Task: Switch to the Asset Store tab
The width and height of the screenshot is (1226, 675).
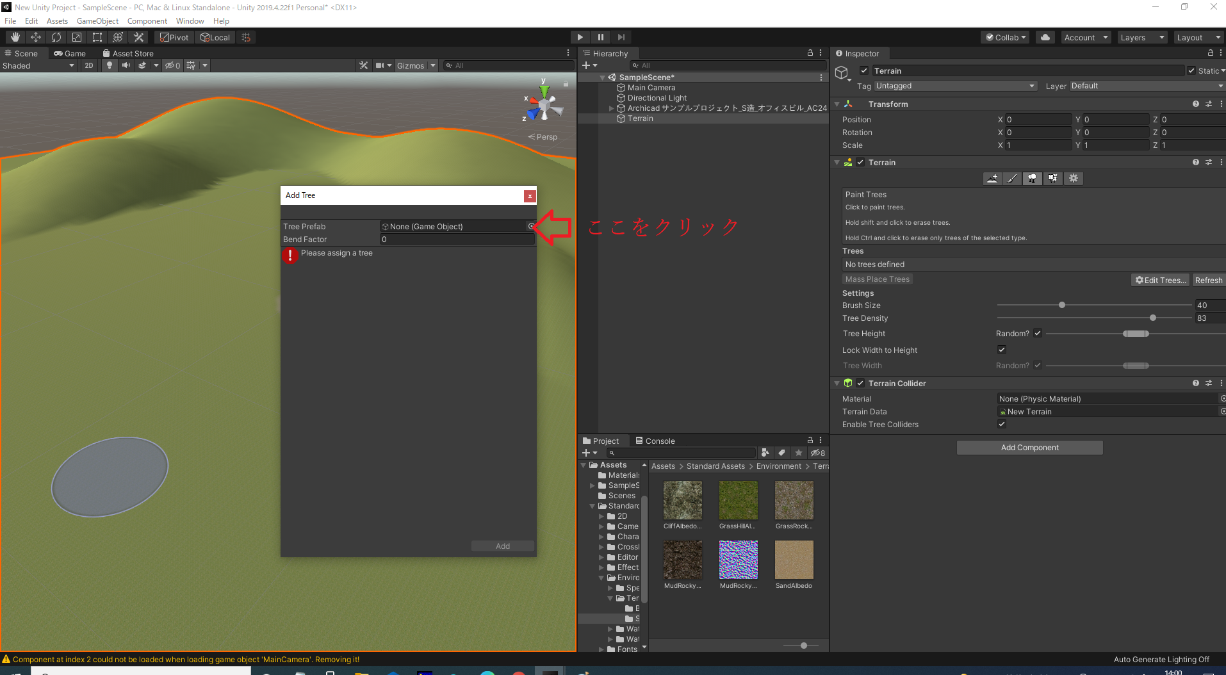Action: coord(128,53)
